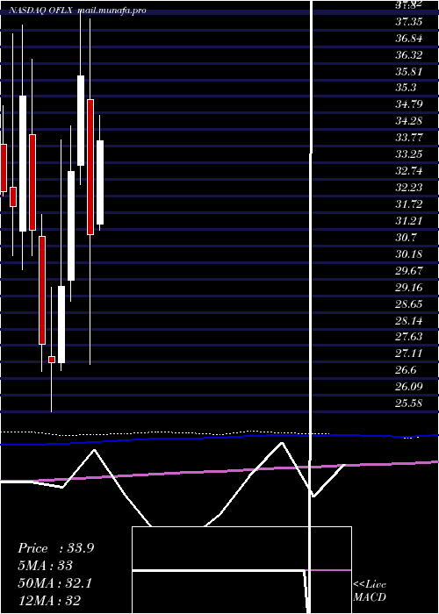The height and width of the screenshot is (614, 439).
Task: Click the 26.09 price axis label
Action: click(409, 387)
